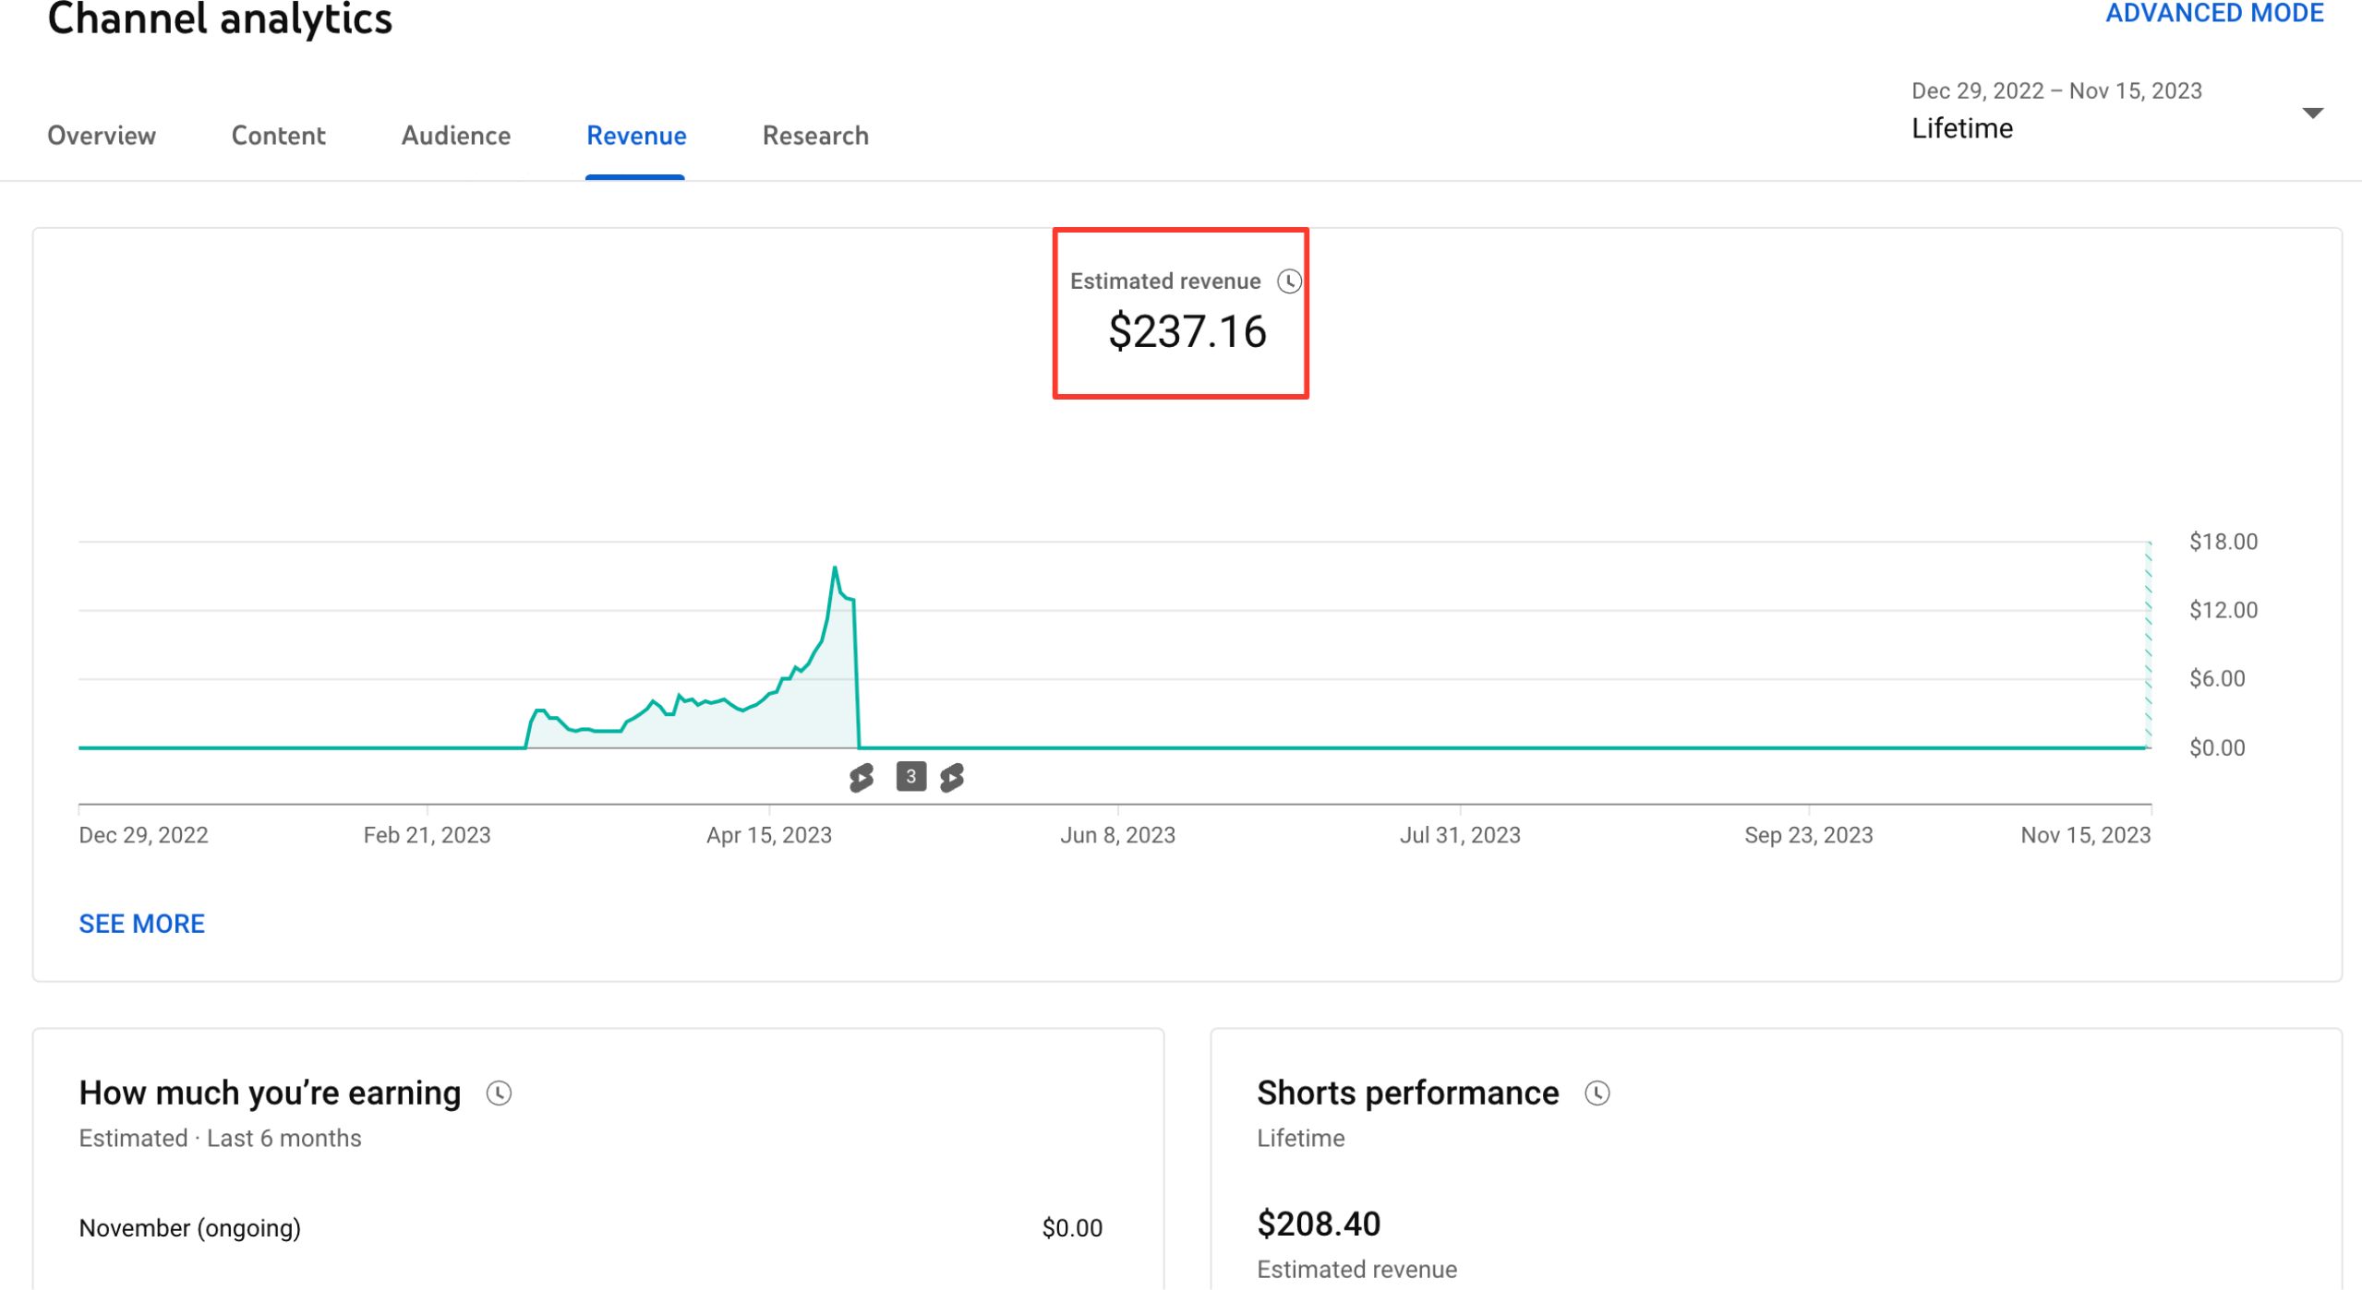Switch to the Research tab
The height and width of the screenshot is (1290, 2362).
coord(814,136)
